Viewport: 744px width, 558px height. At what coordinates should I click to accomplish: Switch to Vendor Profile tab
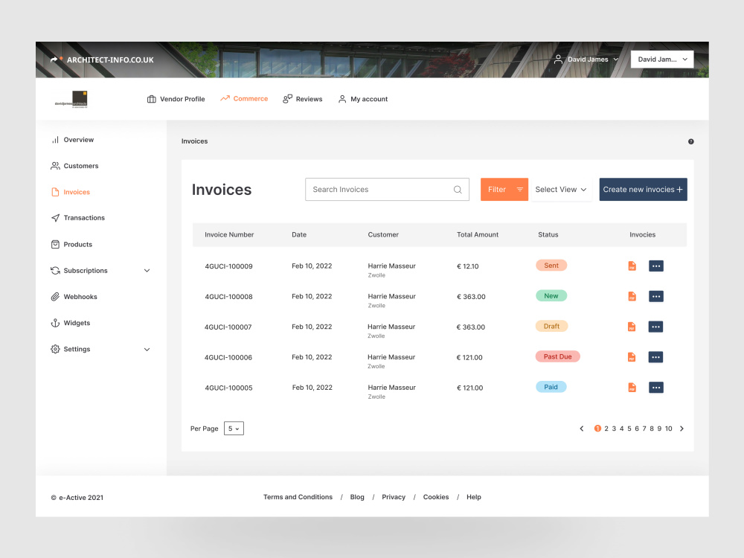pyautogui.click(x=176, y=99)
